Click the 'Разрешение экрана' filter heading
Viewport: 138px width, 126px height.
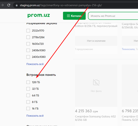pyautogui.click(x=42, y=23)
